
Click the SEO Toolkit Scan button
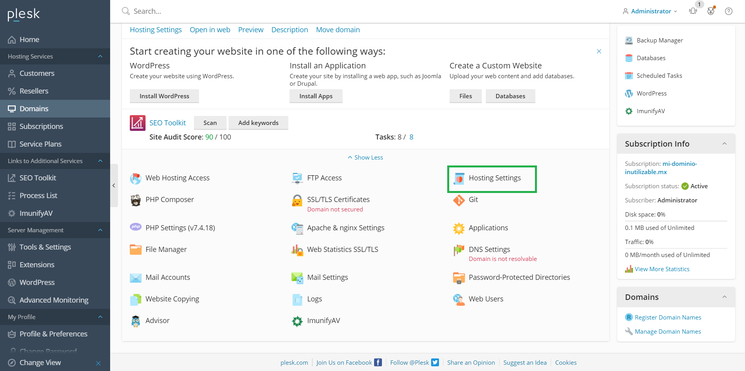210,123
